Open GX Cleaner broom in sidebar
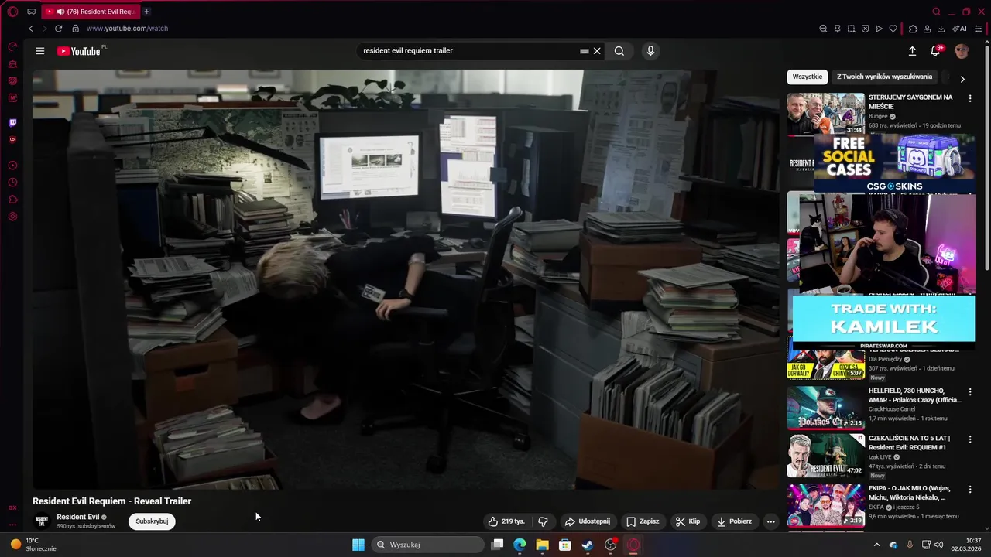Viewport: 991px width, 557px height. pos(12,64)
